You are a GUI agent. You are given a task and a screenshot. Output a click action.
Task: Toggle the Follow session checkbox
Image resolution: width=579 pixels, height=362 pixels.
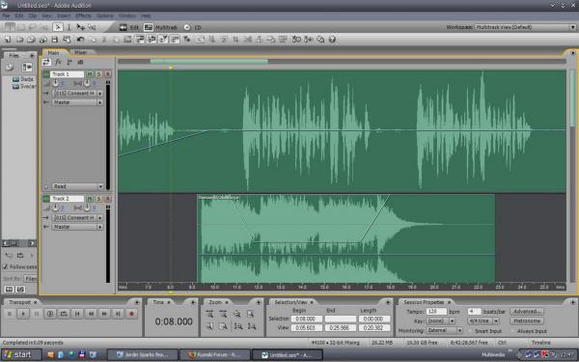5,266
